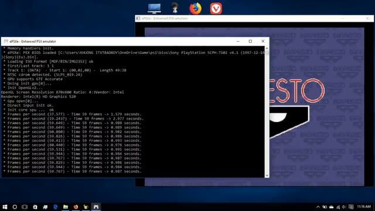Open File Explorer from the taskbar
This screenshot has width=375, height=211.
[66, 207]
